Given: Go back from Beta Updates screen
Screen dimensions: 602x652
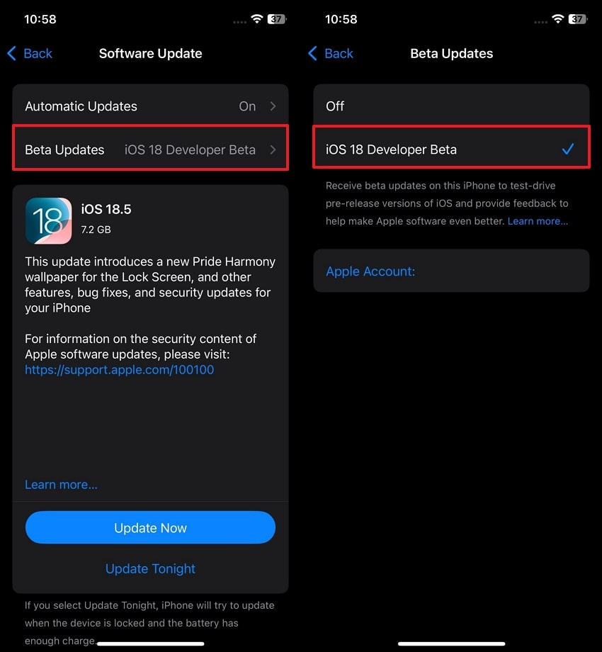Looking at the screenshot, I should pos(331,53).
